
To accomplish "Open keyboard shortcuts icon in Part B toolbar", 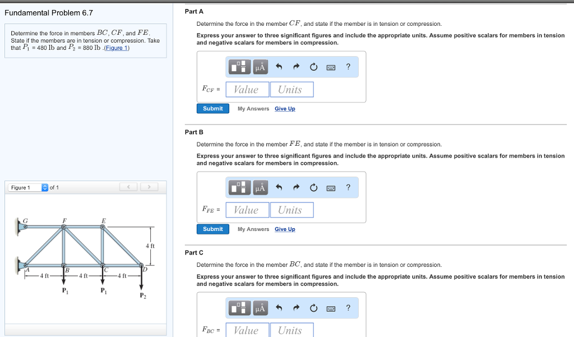I will click(331, 187).
